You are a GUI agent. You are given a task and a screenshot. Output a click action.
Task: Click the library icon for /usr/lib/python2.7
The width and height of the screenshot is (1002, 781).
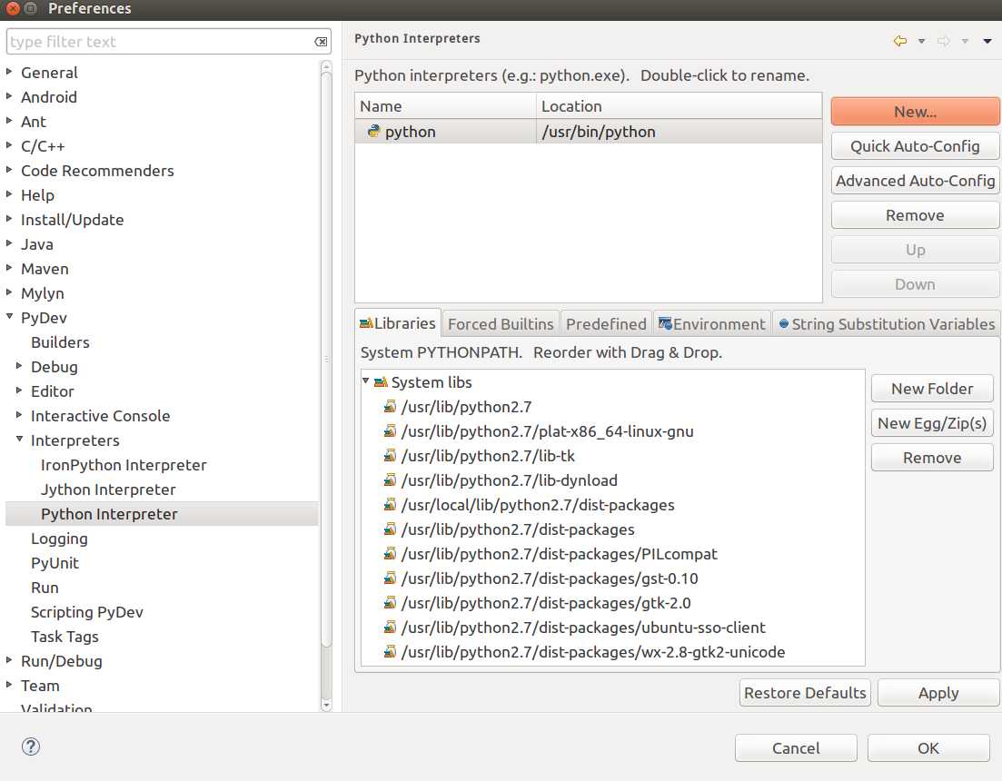(390, 407)
